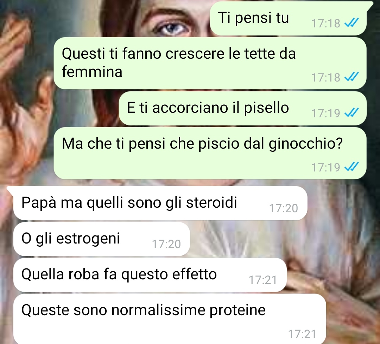Tap the 'Queste sono normalissime proteine' message
The image size is (380, 344).
coord(169,319)
